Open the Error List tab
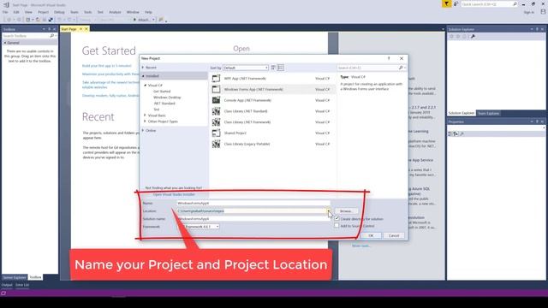This screenshot has width=548, height=308. (x=22, y=285)
